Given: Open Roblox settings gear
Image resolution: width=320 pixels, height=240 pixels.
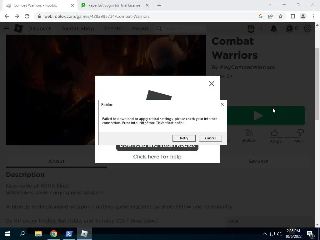Looking at the screenshot, I should point(307,28).
